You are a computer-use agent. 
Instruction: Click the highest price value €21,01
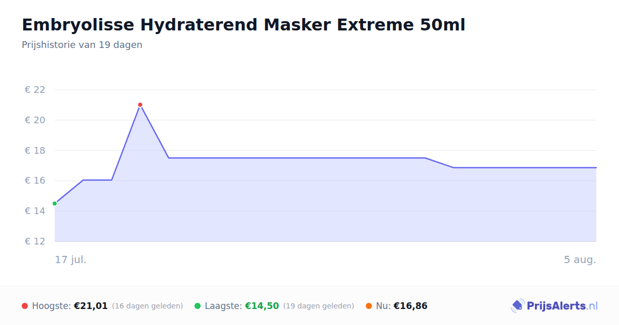click(x=91, y=306)
